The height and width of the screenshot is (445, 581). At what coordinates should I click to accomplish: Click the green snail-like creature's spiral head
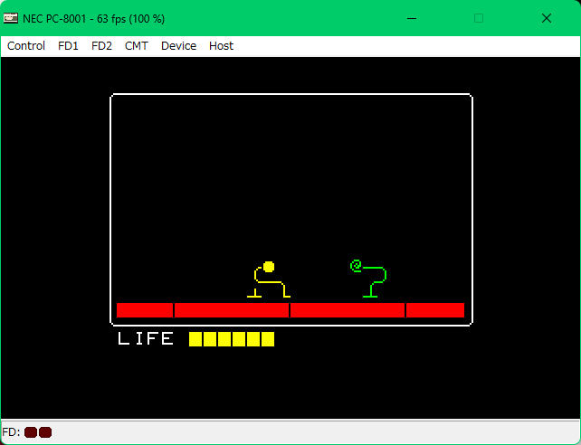pos(356,266)
